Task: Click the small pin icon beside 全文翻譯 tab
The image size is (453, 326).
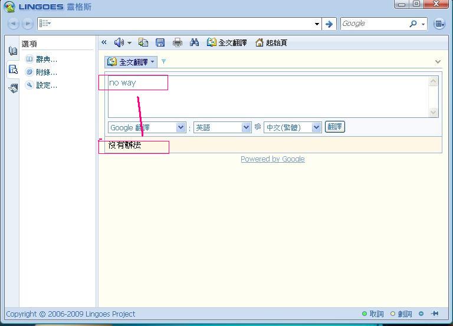Action: (x=163, y=61)
